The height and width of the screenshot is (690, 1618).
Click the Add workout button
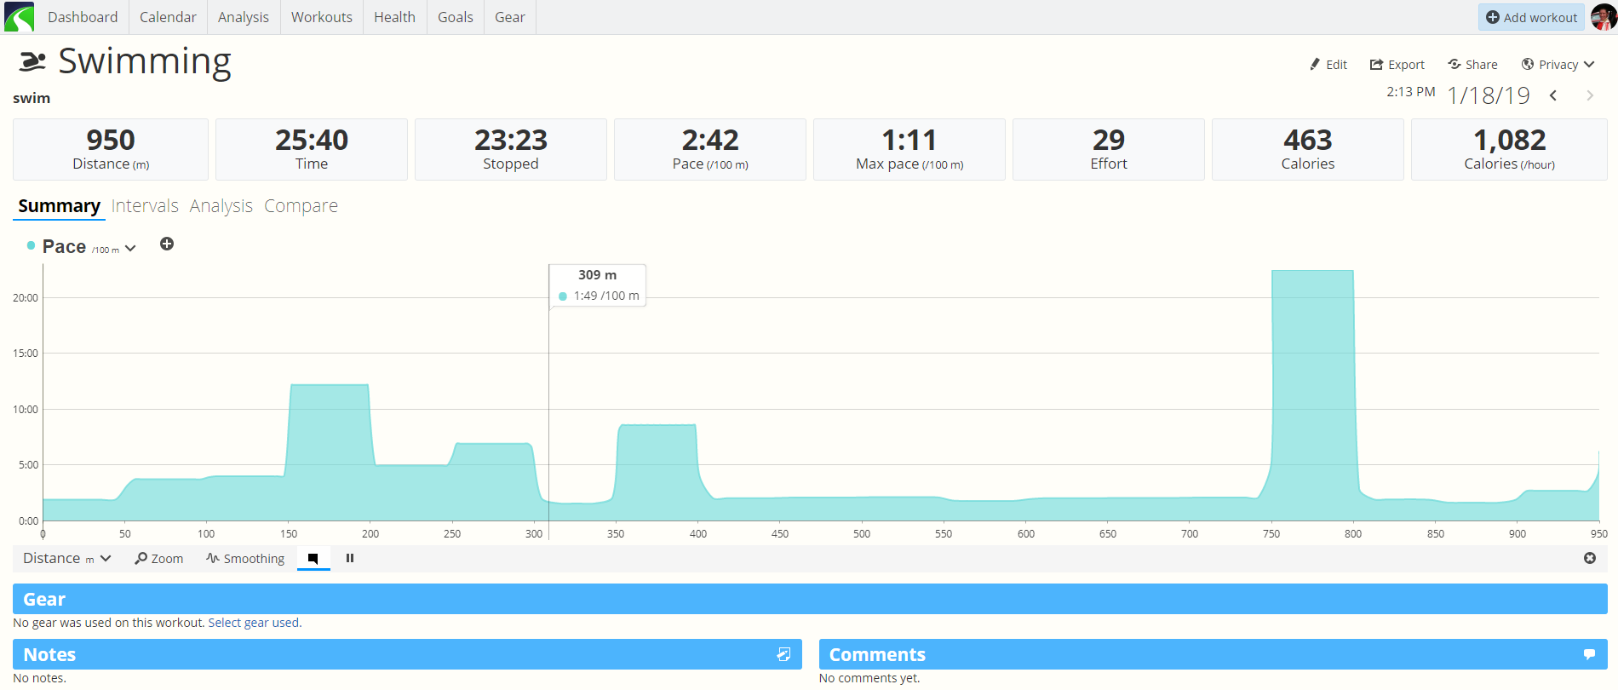pos(1531,17)
